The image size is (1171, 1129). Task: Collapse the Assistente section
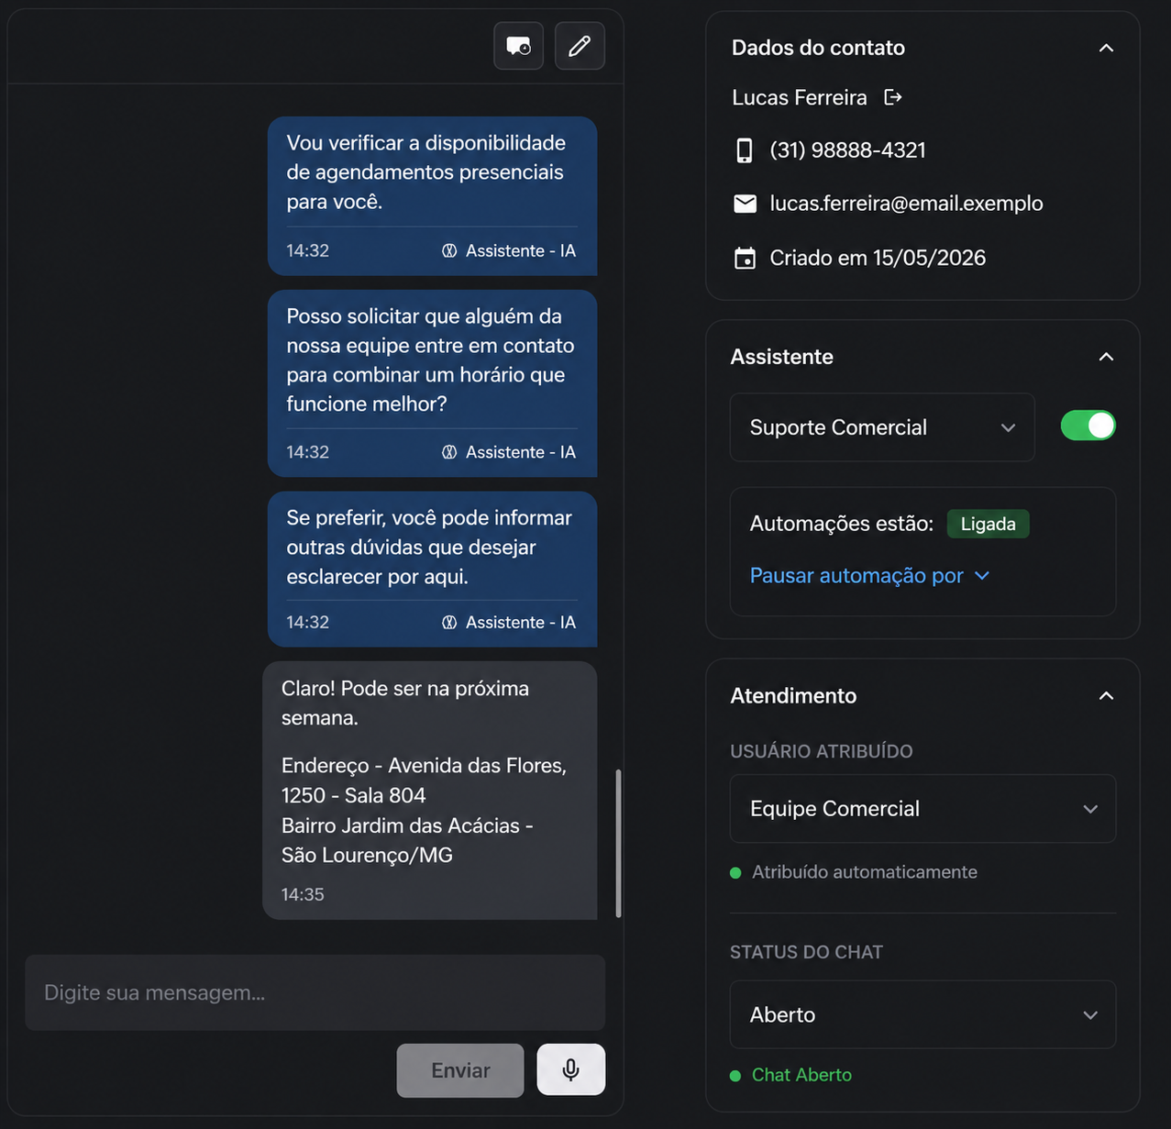click(x=1106, y=357)
